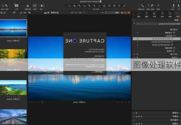Toggle the eye icon in browser toolbar
Viewport: 181px width, 125px height.
pos(25,12)
